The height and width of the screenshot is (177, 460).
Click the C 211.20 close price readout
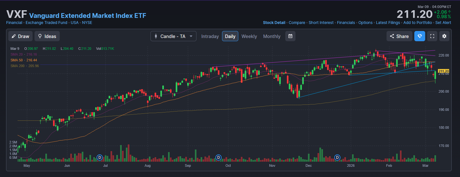85,49
